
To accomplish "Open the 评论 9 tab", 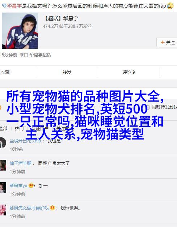I will pyautogui.click(x=129, y=72).
